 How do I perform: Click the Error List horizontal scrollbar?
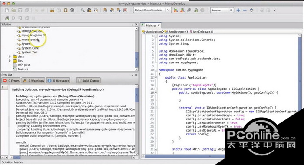[x=72, y=158]
